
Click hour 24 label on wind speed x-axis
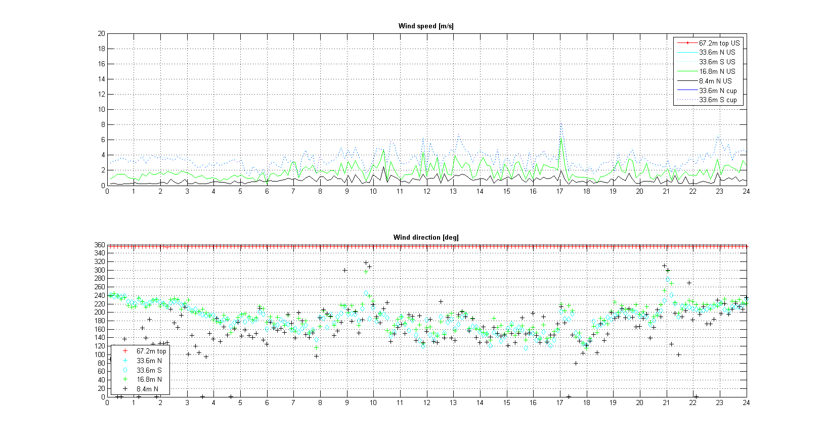[x=746, y=192]
